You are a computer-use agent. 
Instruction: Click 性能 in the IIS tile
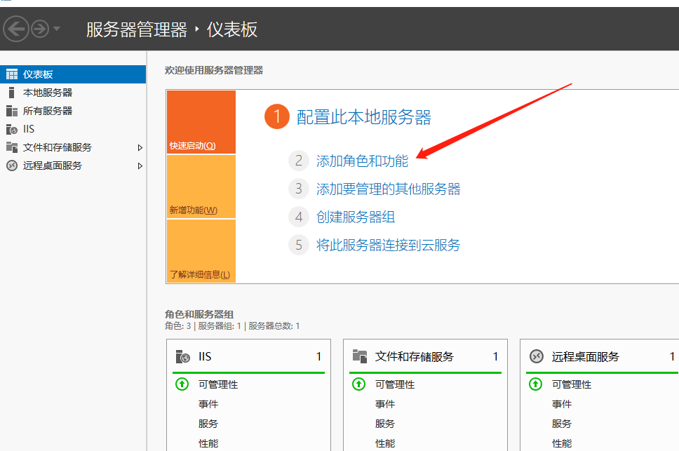[208, 443]
